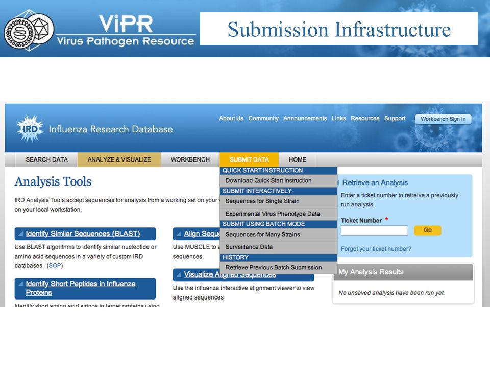
Task: Open the About Us page
Action: pyautogui.click(x=231, y=118)
